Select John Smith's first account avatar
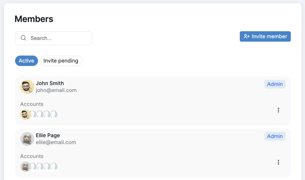 click(25, 115)
